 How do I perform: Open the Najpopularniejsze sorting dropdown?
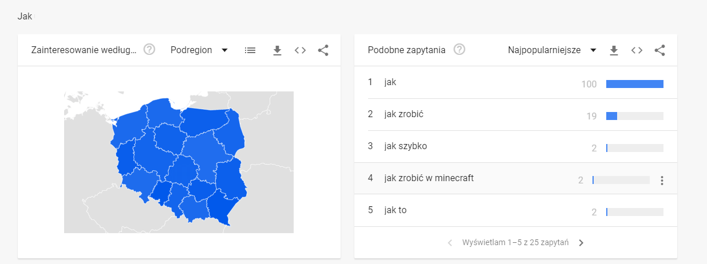point(552,50)
